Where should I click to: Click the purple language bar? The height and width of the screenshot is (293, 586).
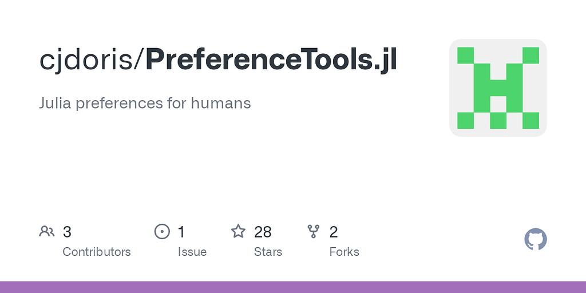point(293,287)
